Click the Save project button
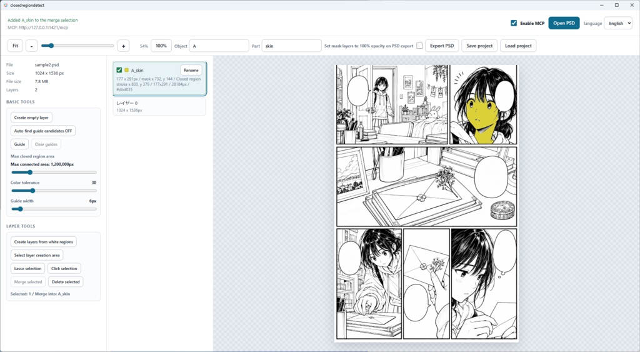This screenshot has width=640, height=352. pos(479,46)
